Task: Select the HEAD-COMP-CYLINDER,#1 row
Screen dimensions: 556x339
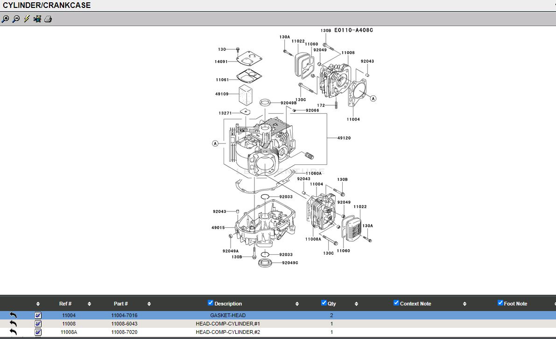Action: [x=228, y=324]
